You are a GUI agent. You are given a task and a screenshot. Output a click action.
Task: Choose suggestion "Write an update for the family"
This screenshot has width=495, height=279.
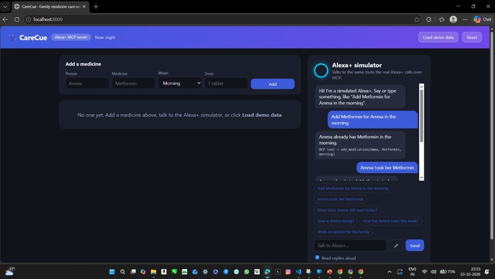tap(343, 232)
